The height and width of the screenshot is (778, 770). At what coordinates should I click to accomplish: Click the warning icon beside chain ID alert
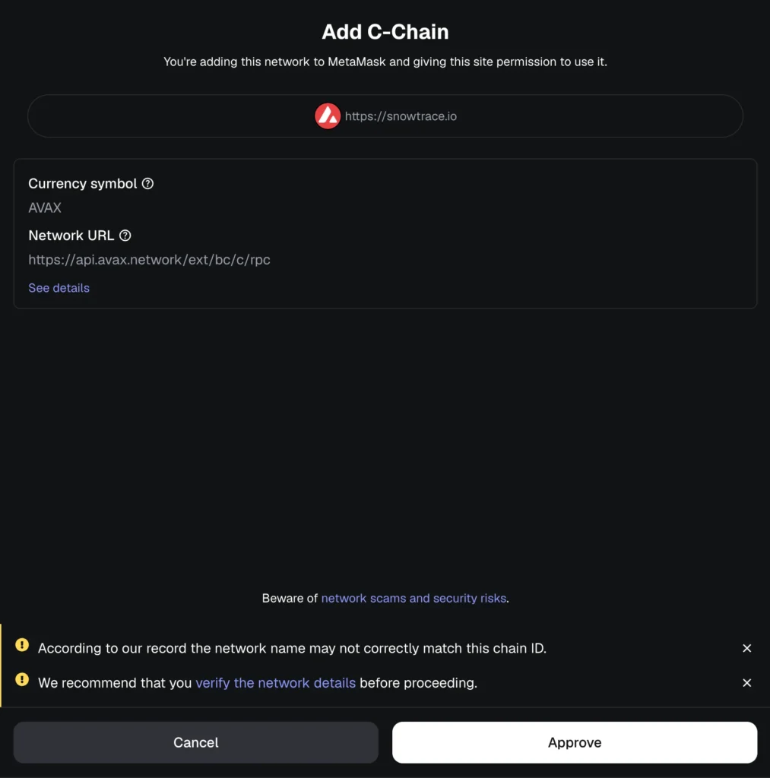tap(22, 647)
